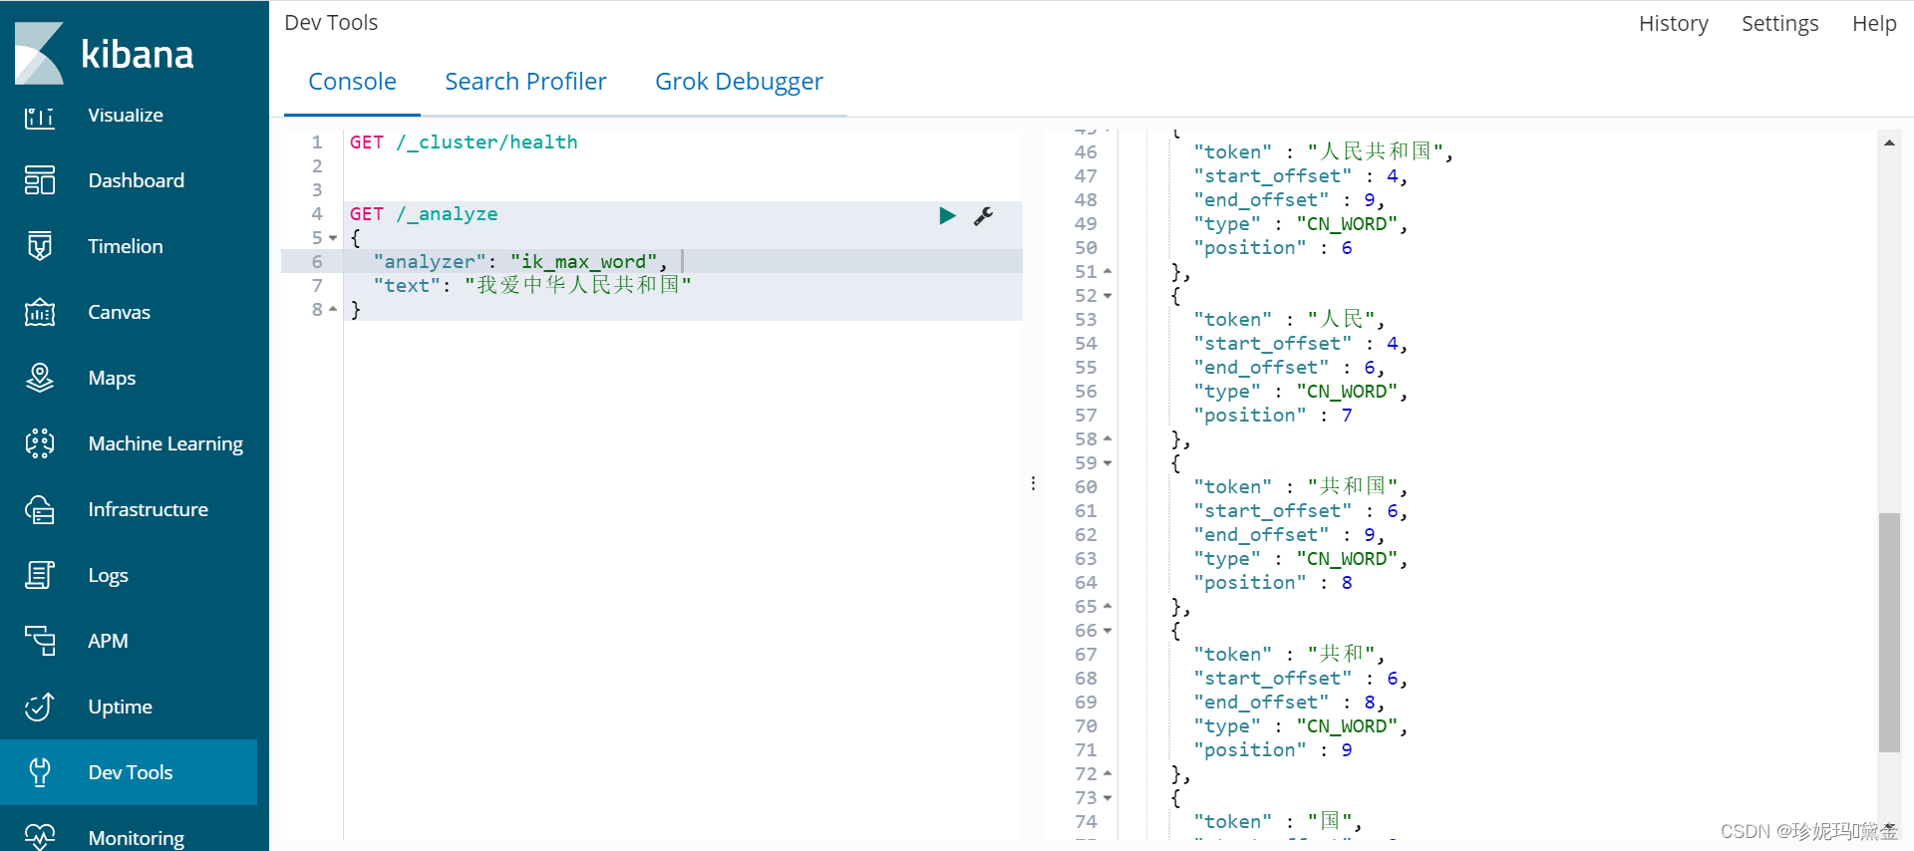Go to Infrastructure label in sidebar
This screenshot has width=1914, height=851.
click(x=149, y=509)
